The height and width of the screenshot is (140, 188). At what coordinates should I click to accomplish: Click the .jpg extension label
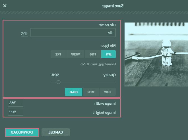pyautogui.click(x=25, y=33)
